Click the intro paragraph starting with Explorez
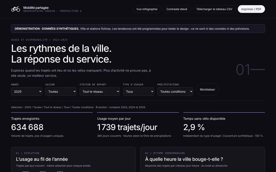This screenshot has width=276, height=172. pos(81,73)
